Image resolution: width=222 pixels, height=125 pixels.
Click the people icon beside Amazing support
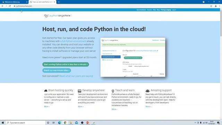click(x=147, y=91)
